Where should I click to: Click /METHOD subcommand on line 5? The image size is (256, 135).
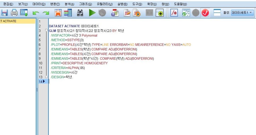58,40
